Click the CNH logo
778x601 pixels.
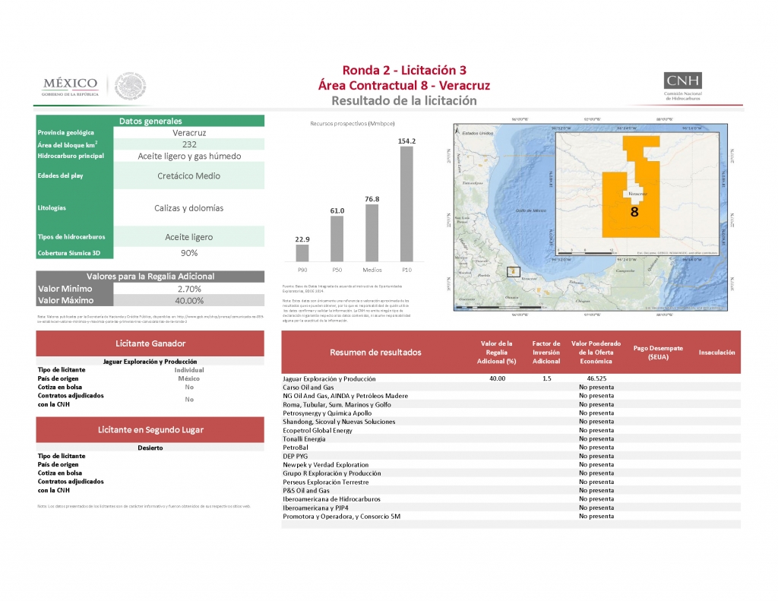click(x=683, y=86)
